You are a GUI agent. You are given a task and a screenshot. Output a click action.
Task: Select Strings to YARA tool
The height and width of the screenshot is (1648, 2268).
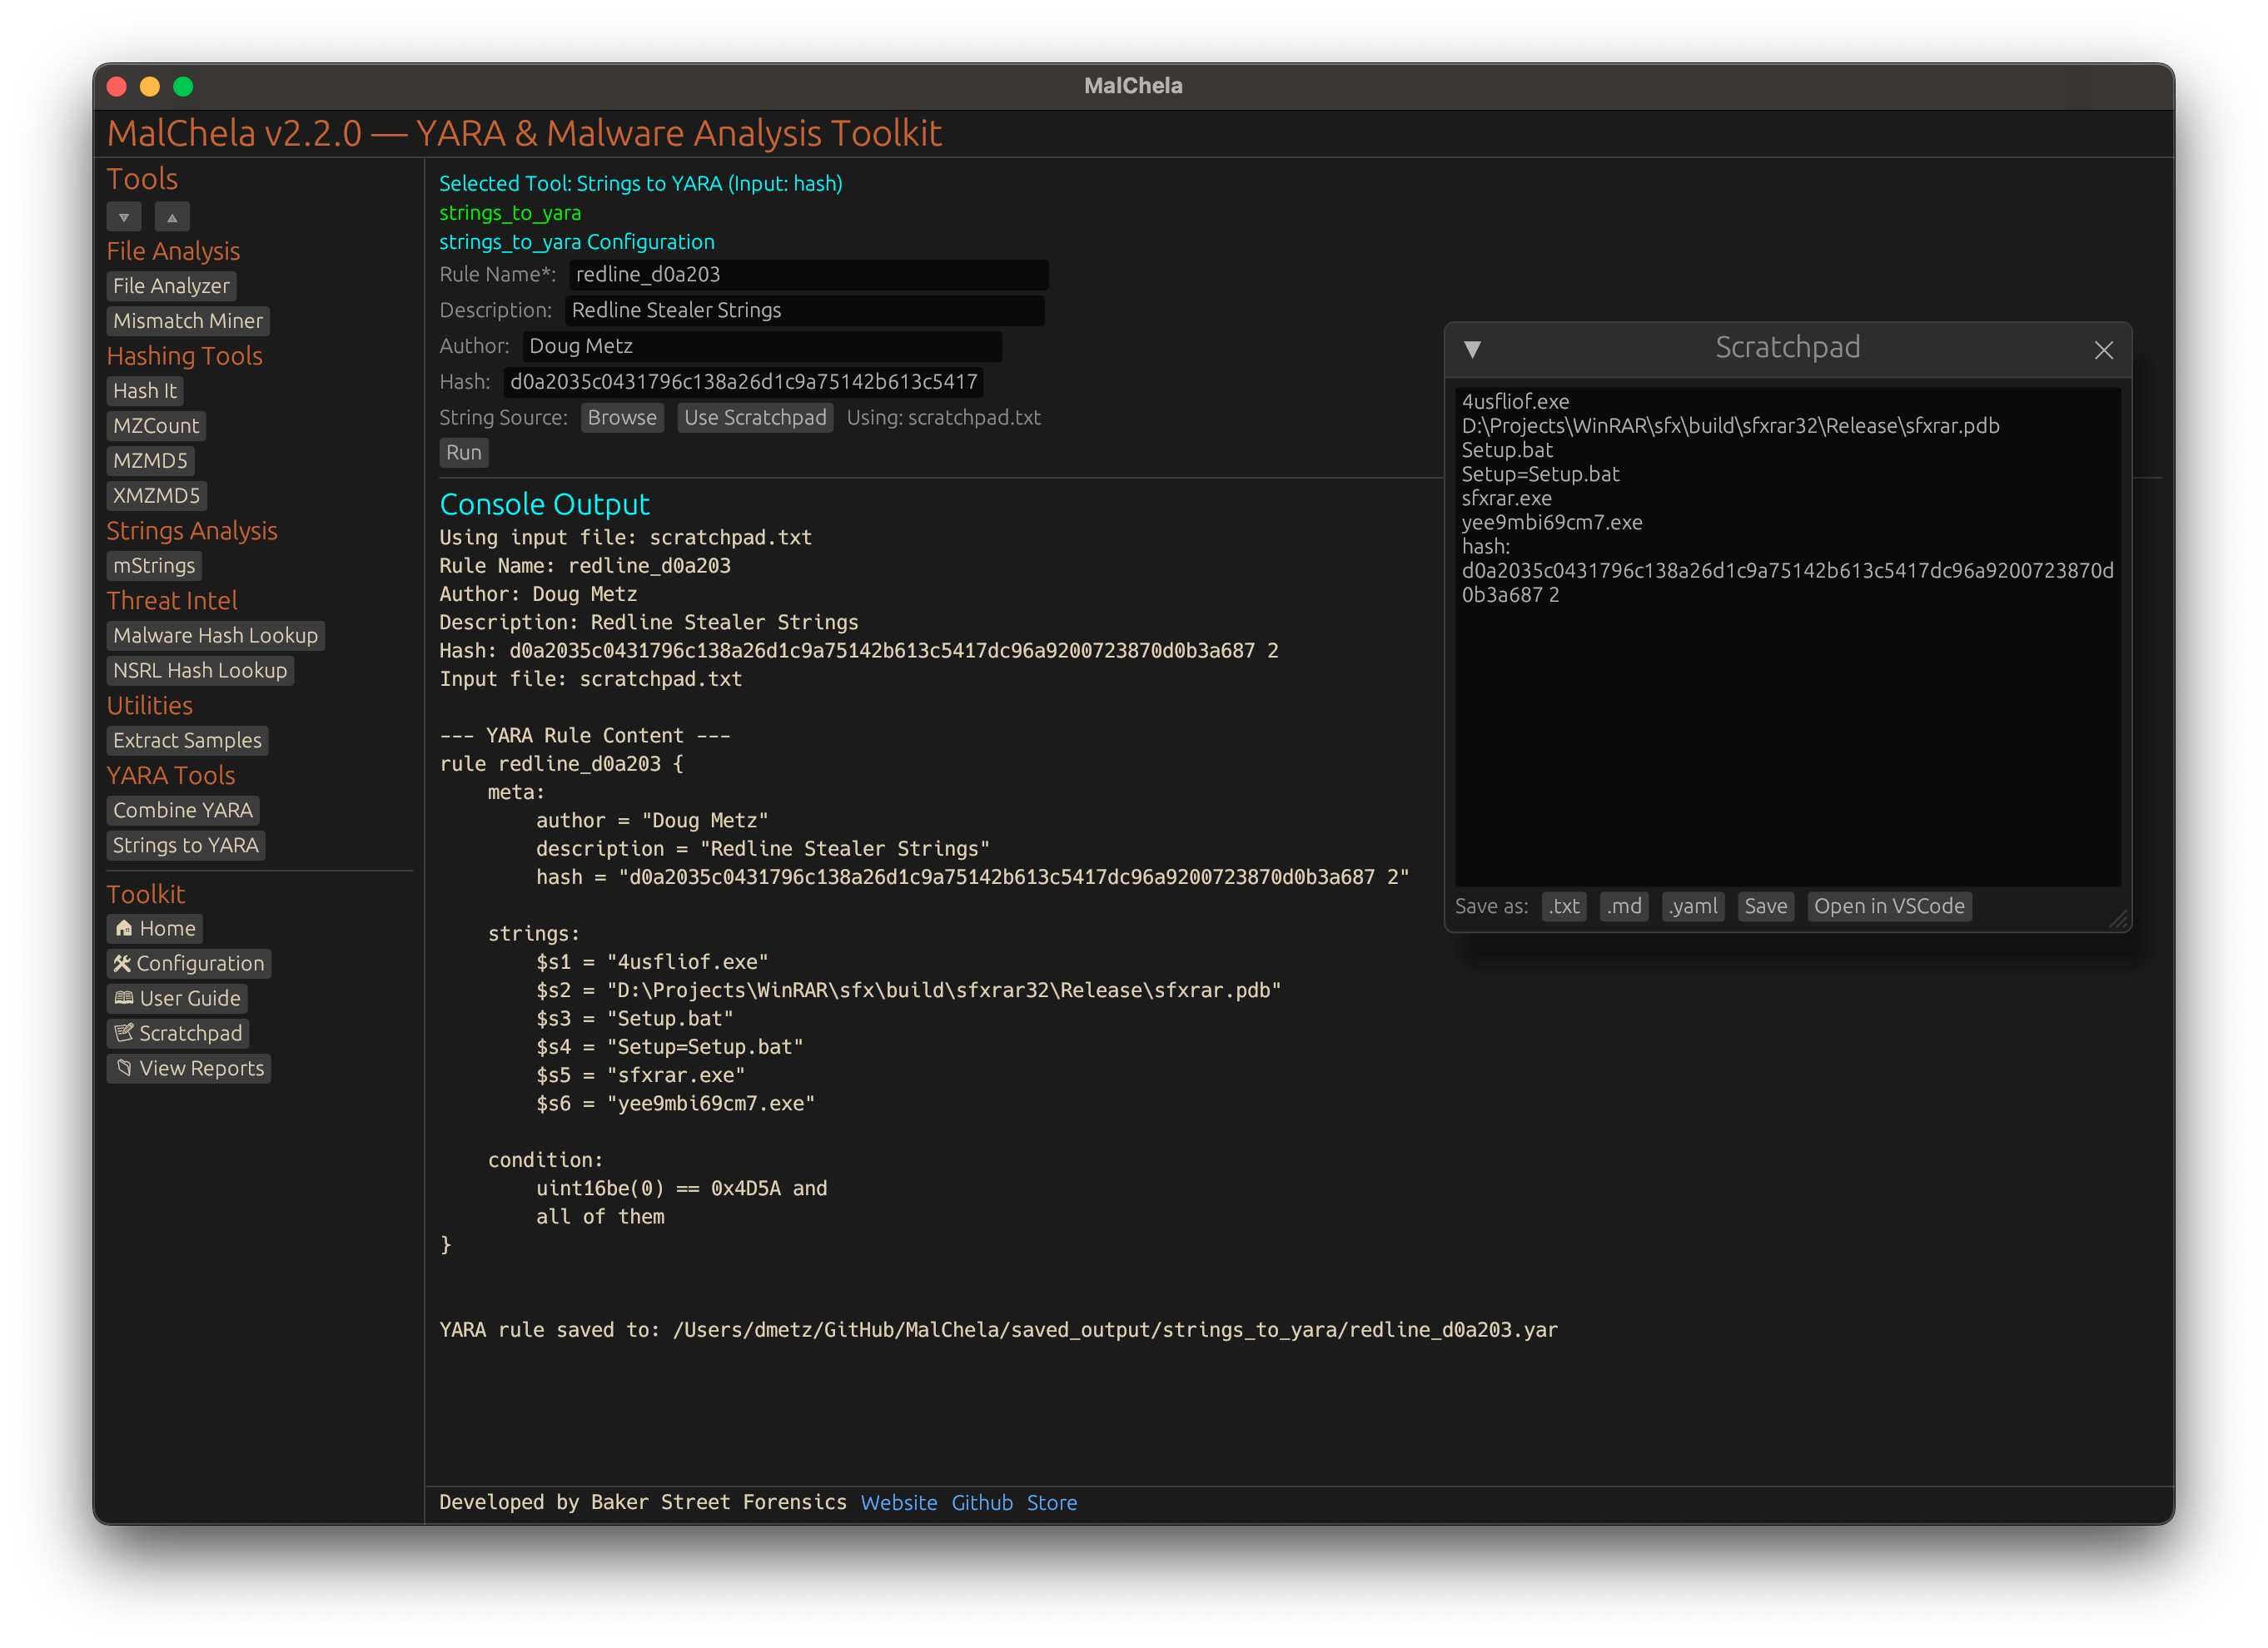point(186,846)
